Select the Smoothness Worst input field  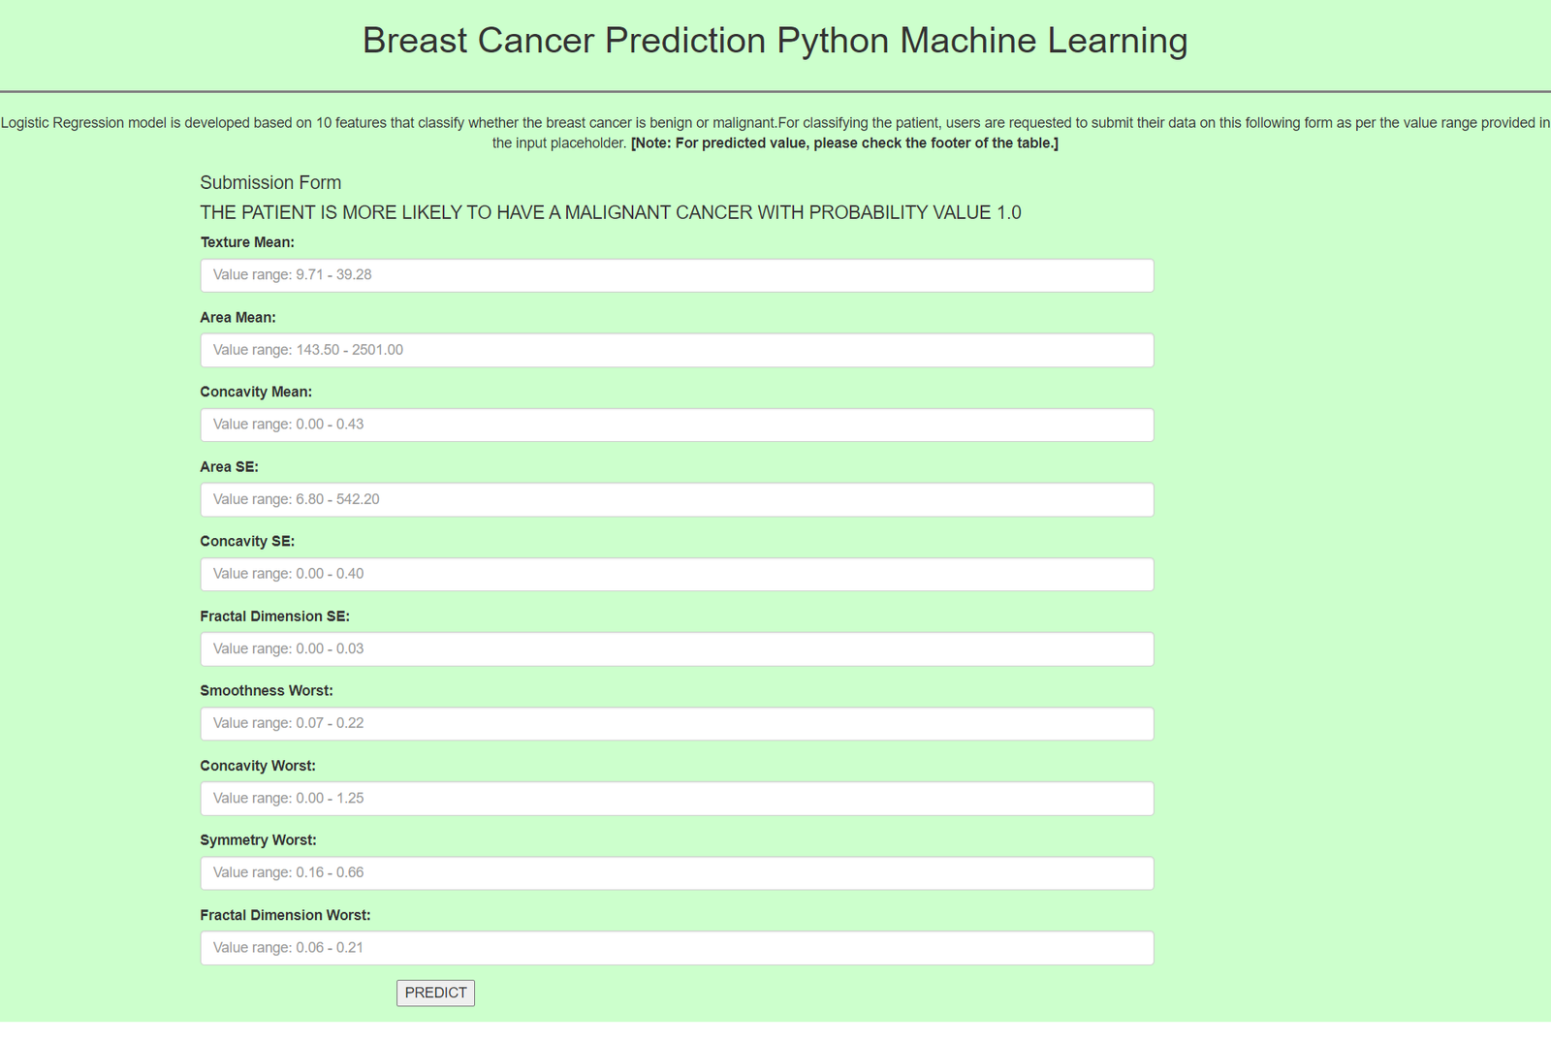[677, 723]
